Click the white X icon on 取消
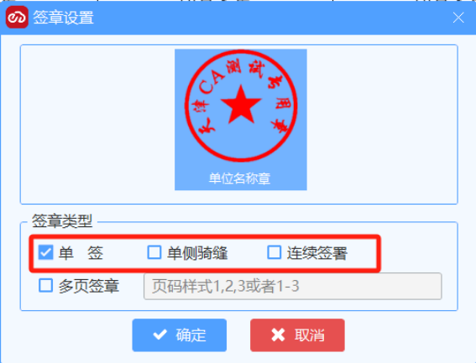The height and width of the screenshot is (363, 476). pyautogui.click(x=278, y=335)
